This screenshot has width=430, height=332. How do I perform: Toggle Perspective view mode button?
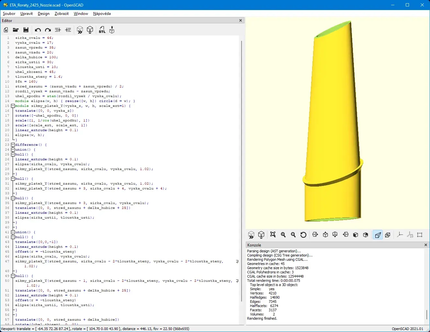pyautogui.click(x=378, y=235)
